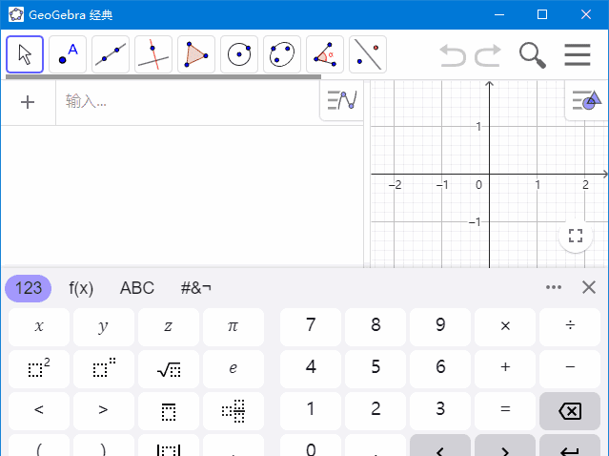
Task: Tap the plus + key
Action: click(x=505, y=369)
